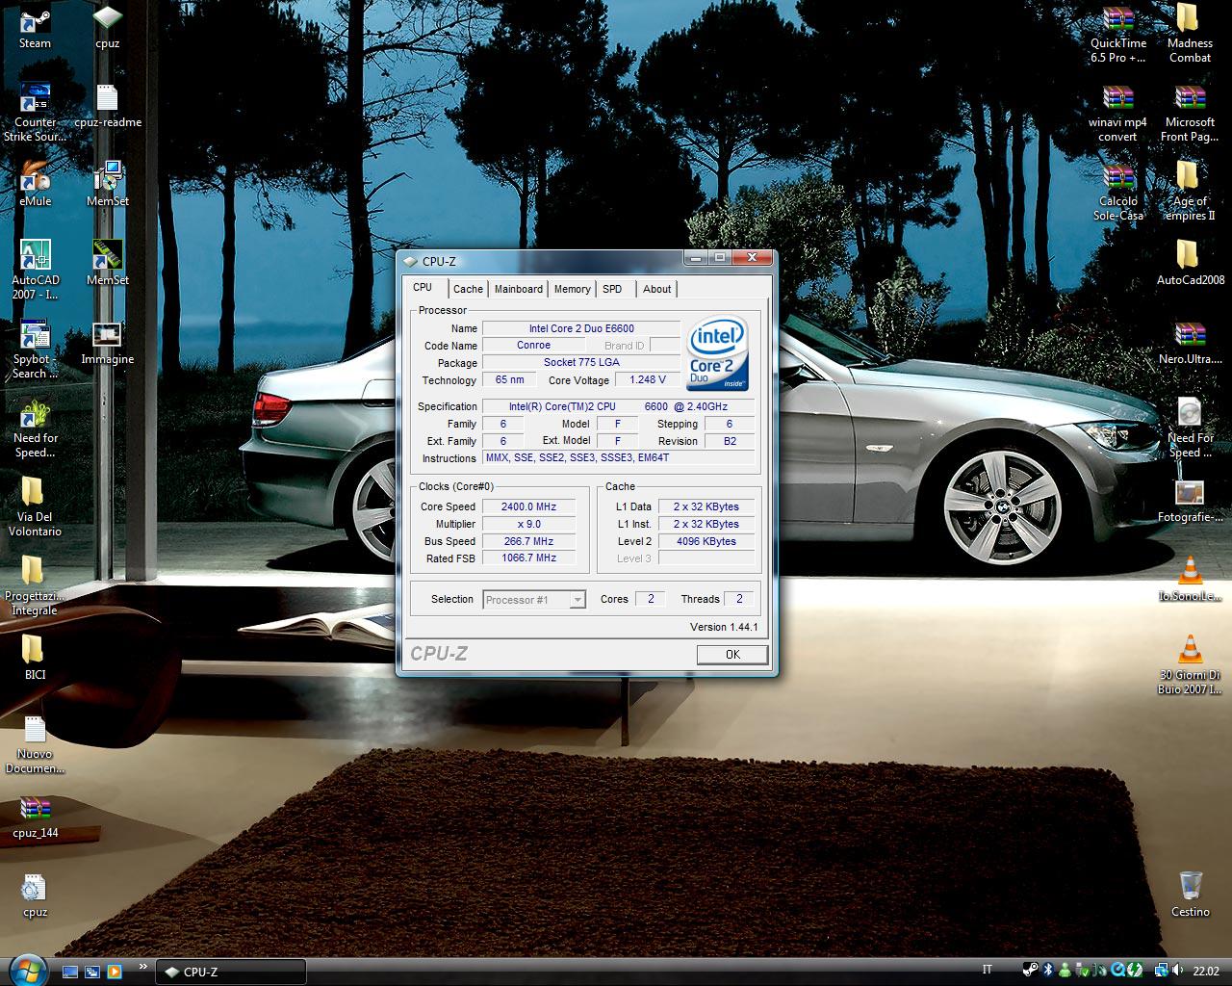Launch Counter Strike Source from the desktop

(x=35, y=113)
